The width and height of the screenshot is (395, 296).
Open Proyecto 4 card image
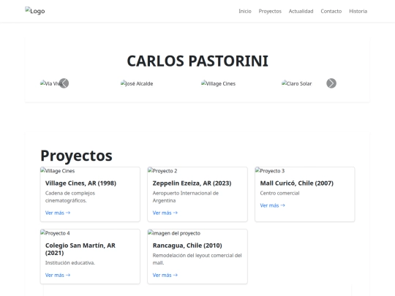[x=55, y=233]
